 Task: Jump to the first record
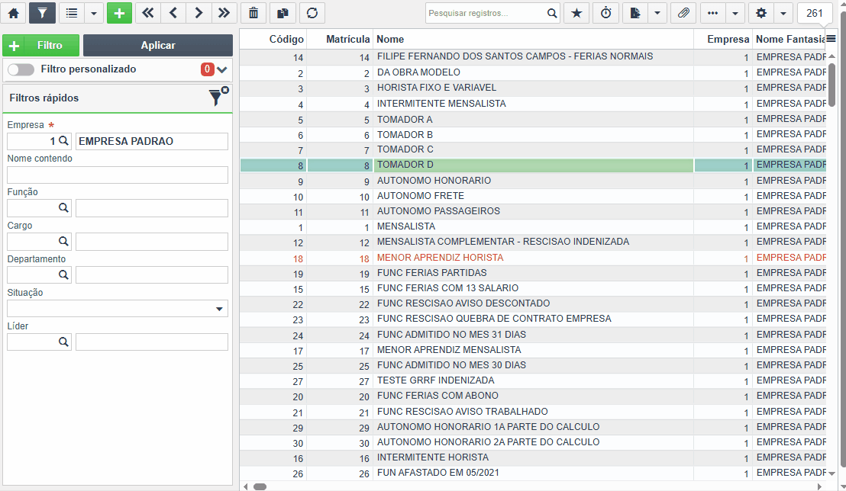tap(147, 13)
